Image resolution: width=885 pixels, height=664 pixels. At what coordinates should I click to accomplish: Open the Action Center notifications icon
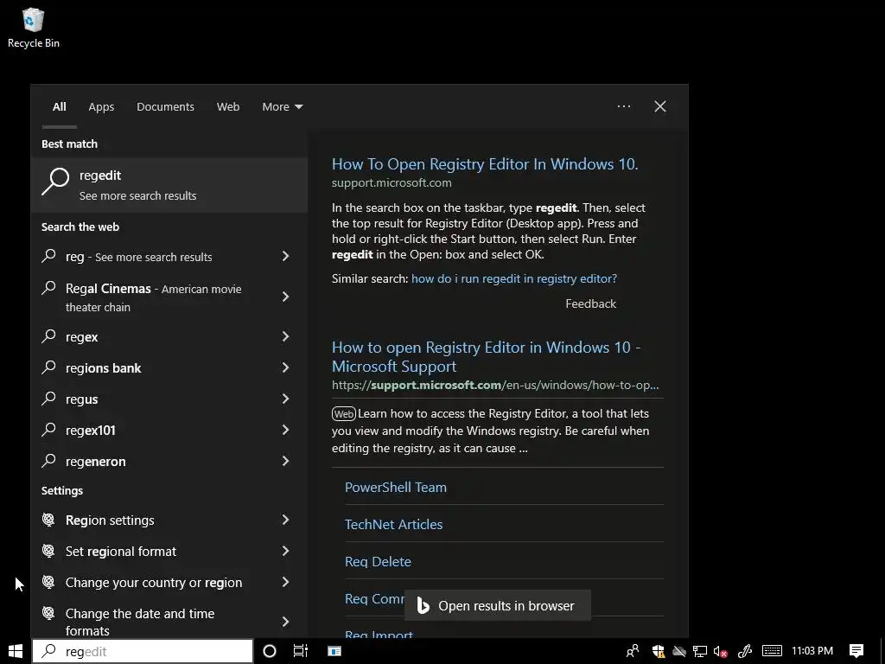(x=856, y=651)
